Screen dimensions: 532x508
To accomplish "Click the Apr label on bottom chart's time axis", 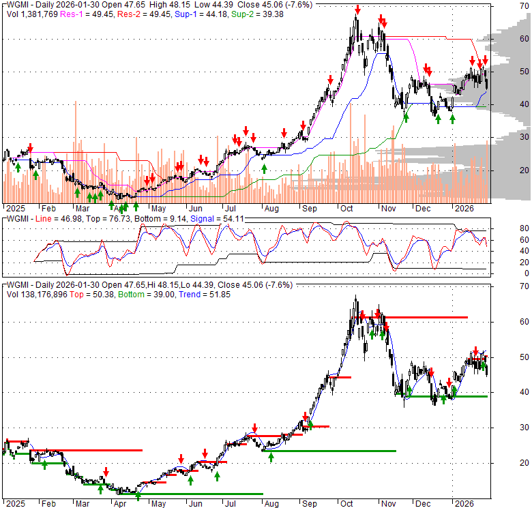I will tap(120, 504).
